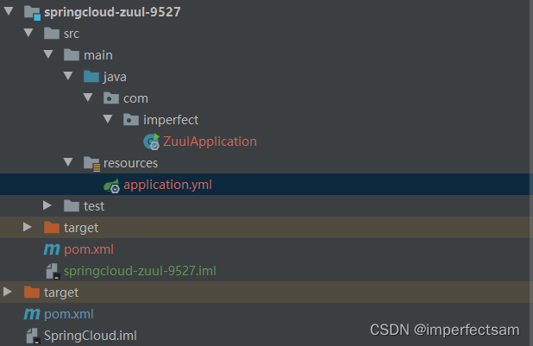Expand the bottom-level target folder arrow
Viewport: 533px width, 346px height.
click(x=8, y=292)
